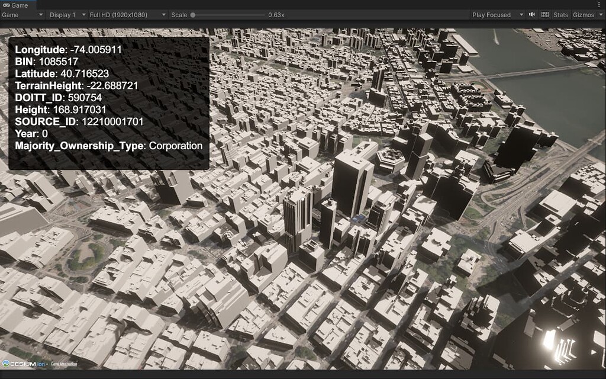Click the Cesium globe icon bottom left

pyautogui.click(x=5, y=363)
